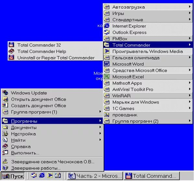Select Открыть документ Office entry
This screenshot has height=181, width=194.
52,99
